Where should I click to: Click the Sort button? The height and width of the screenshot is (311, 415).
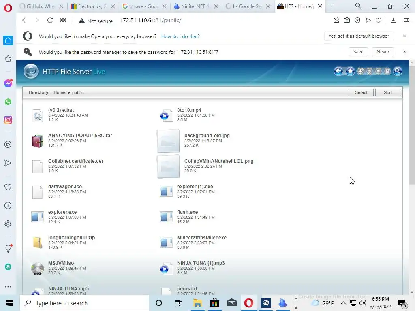pyautogui.click(x=388, y=92)
